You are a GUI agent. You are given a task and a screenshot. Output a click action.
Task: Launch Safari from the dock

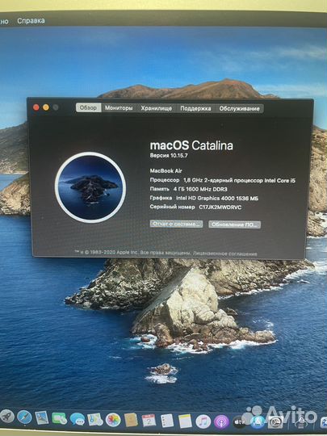click(x=24, y=417)
